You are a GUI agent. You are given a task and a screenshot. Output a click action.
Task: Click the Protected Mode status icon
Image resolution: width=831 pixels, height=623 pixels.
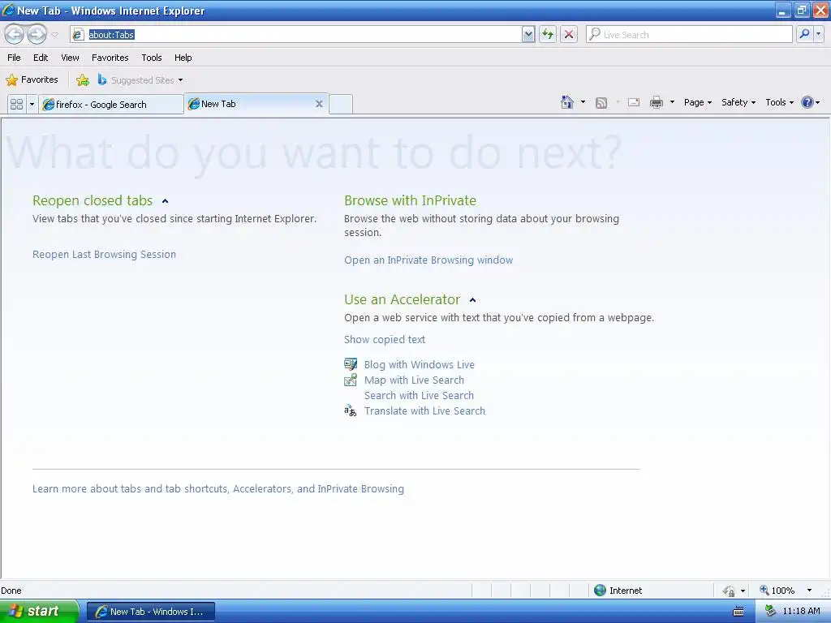tap(729, 591)
